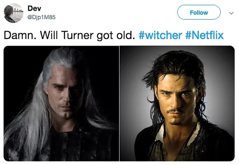
Task: Tap the blue witcher tag in the tweet
Action: coord(161,35)
